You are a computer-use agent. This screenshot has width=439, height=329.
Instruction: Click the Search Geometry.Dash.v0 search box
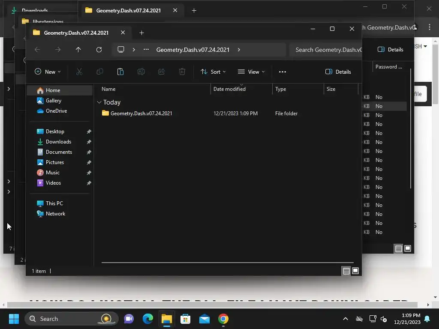[x=326, y=50]
